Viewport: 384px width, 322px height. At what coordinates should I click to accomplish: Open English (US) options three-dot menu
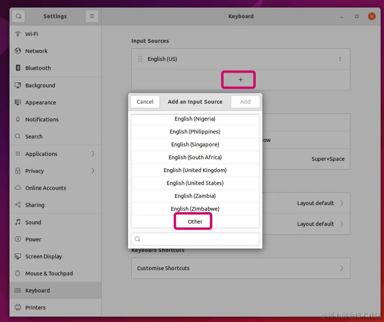pos(340,59)
